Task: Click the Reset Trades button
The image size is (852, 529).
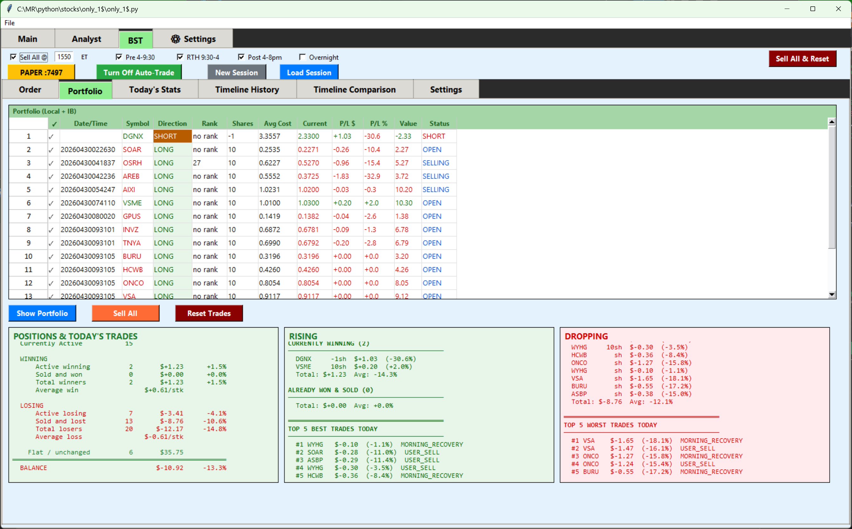Action: click(x=209, y=313)
